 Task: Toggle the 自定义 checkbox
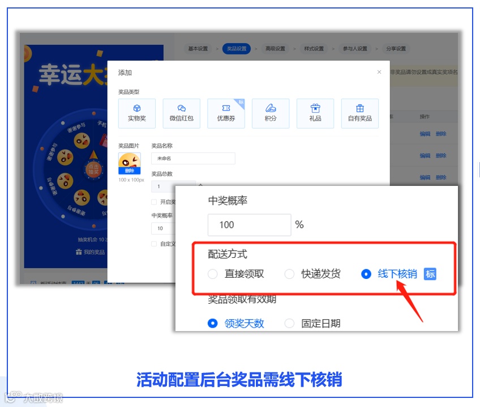coord(154,244)
